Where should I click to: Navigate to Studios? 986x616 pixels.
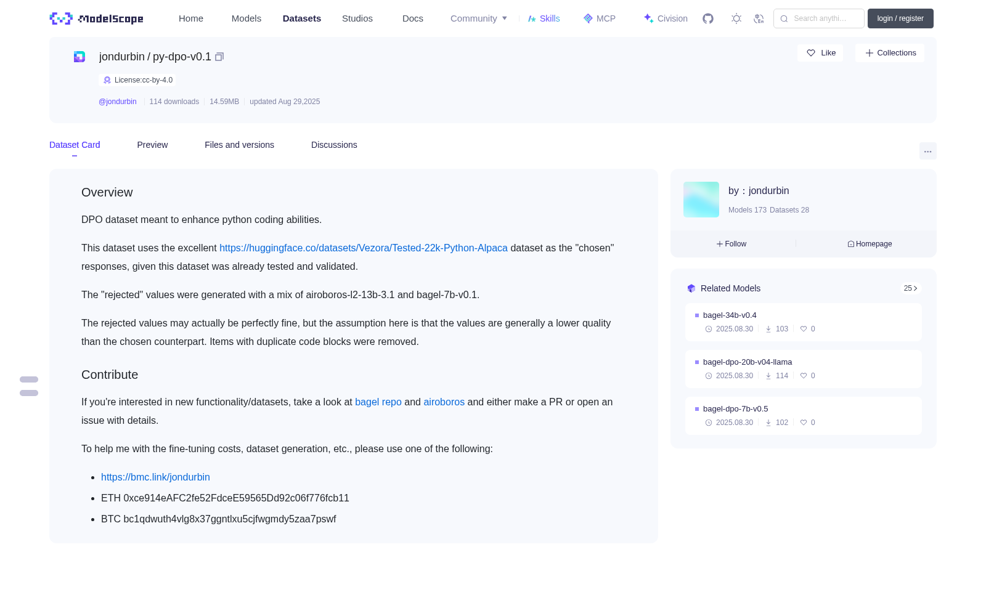click(357, 18)
